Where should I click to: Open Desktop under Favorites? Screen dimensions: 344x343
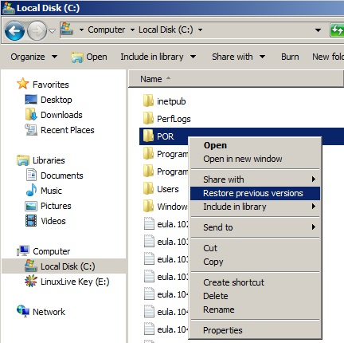56,100
